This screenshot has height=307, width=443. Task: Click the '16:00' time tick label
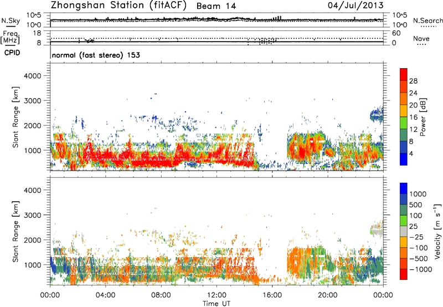[272, 295]
